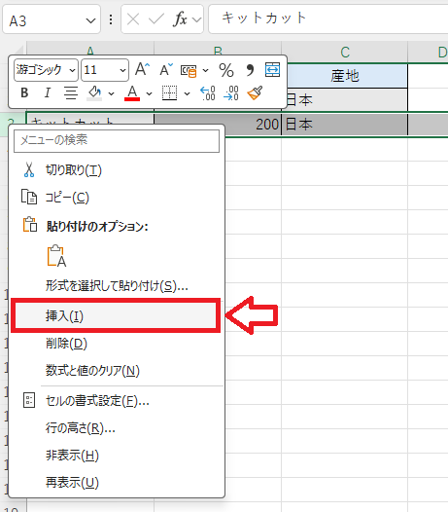
Task: Increase font size with A^ icon
Action: pos(142,69)
